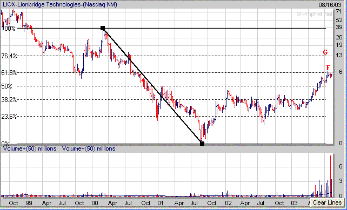This screenshot has height=210, width=347.
Task: Click the red G annotation on chart
Action: pos(325,52)
